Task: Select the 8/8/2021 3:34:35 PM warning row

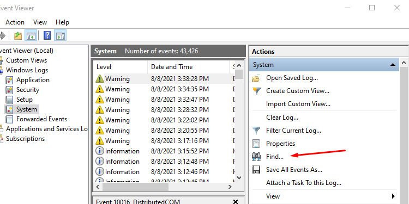Action: pyautogui.click(x=165, y=89)
